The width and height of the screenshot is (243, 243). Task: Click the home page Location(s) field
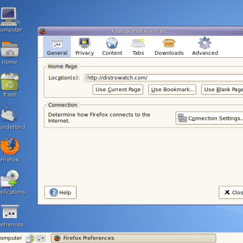click(x=164, y=78)
